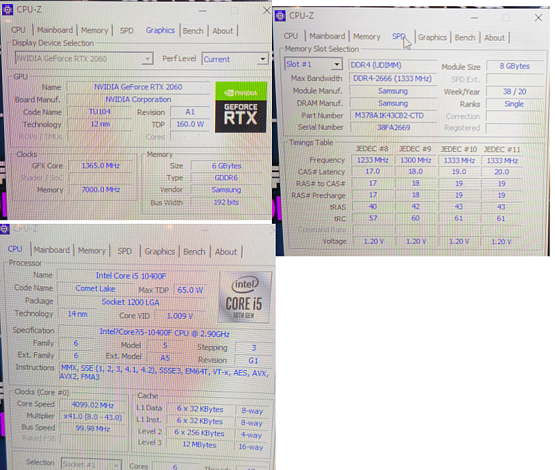Click the Bus Width value 192 bits

point(226,202)
